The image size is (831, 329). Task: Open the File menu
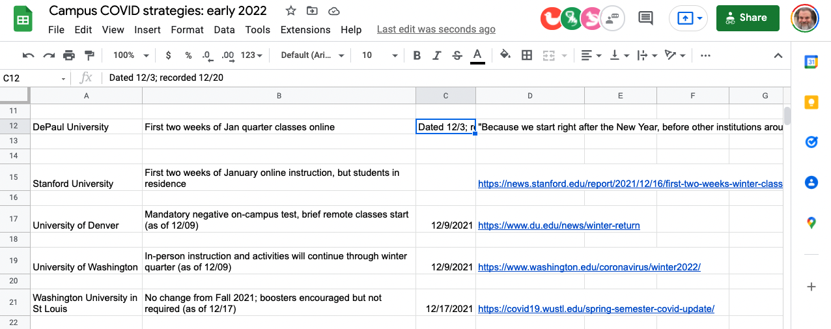pos(56,29)
